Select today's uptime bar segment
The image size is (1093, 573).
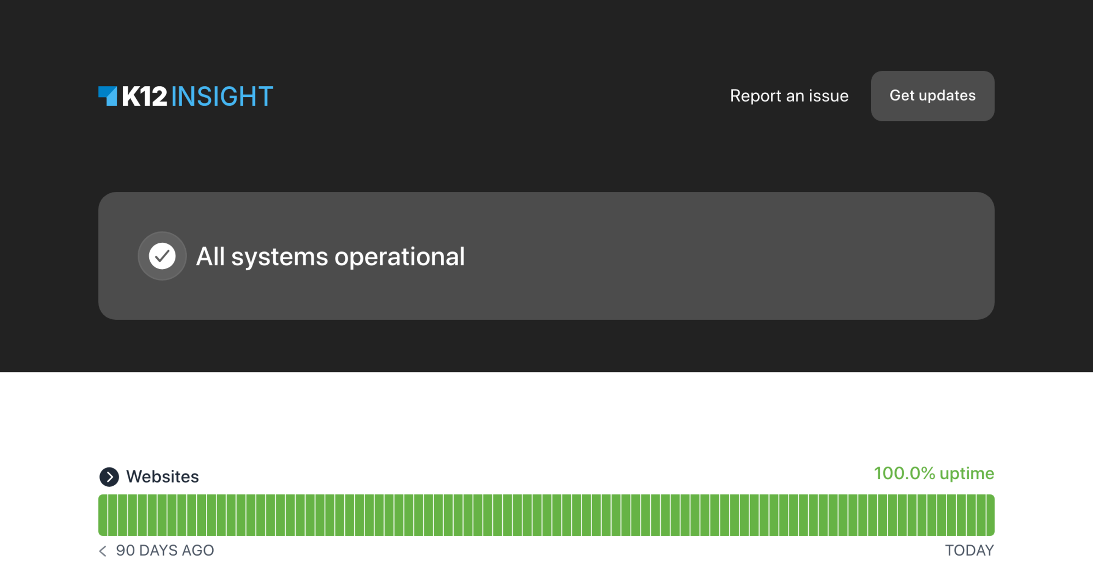990,515
